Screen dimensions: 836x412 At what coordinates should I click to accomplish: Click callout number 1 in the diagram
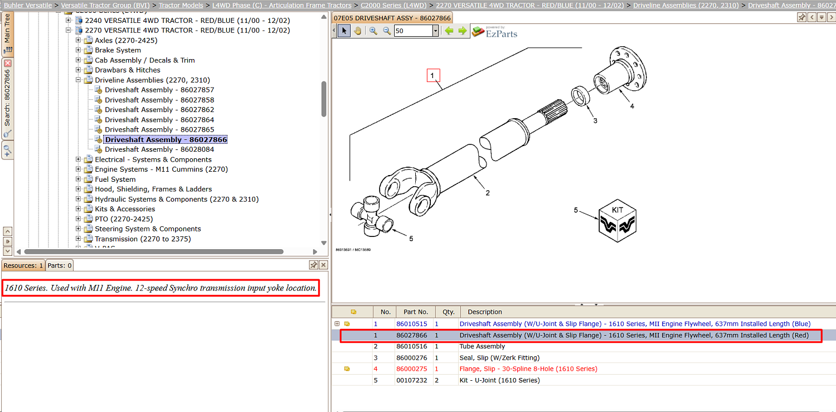click(x=434, y=75)
